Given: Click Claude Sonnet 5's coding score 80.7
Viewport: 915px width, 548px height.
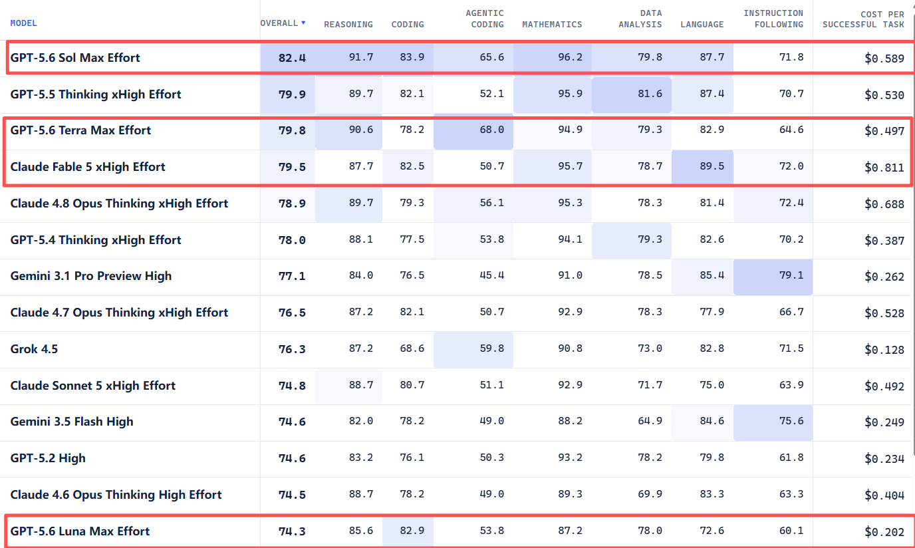Looking at the screenshot, I should pos(412,385).
